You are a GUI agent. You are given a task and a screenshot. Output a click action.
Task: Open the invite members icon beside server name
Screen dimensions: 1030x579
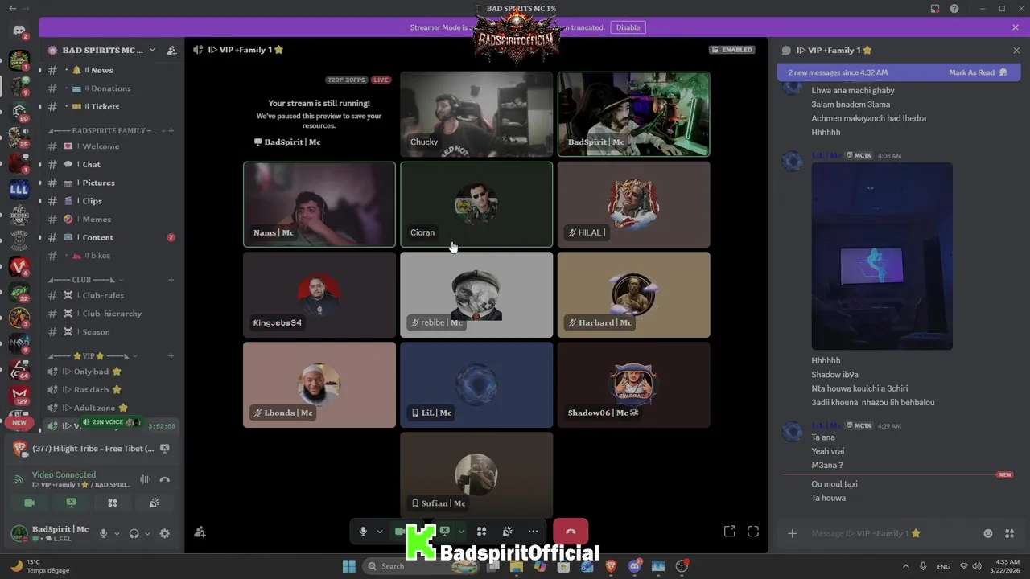coord(171,50)
